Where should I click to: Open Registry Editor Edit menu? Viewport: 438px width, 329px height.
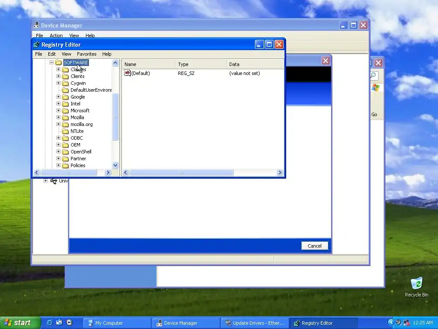click(x=52, y=54)
